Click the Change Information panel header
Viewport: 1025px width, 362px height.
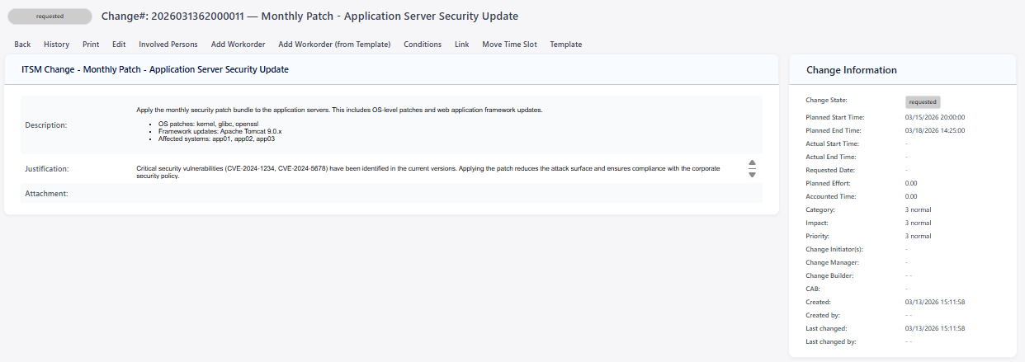[x=902, y=70]
